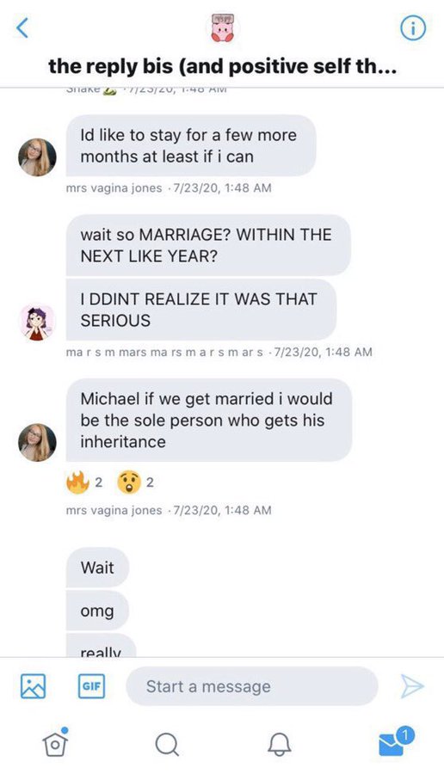This screenshot has width=444, height=774.
Task: Tap the 'wait so MARRIAGE?' message bubble
Action: pos(208,245)
